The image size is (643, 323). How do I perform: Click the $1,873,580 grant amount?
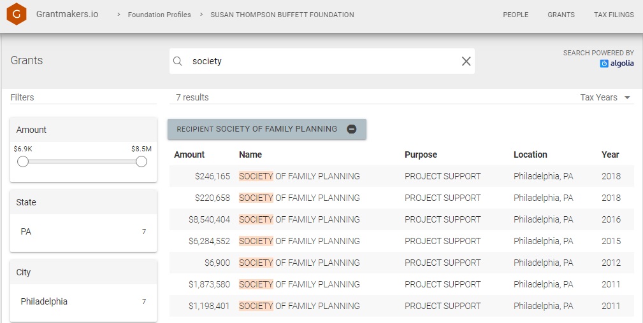[209, 284]
